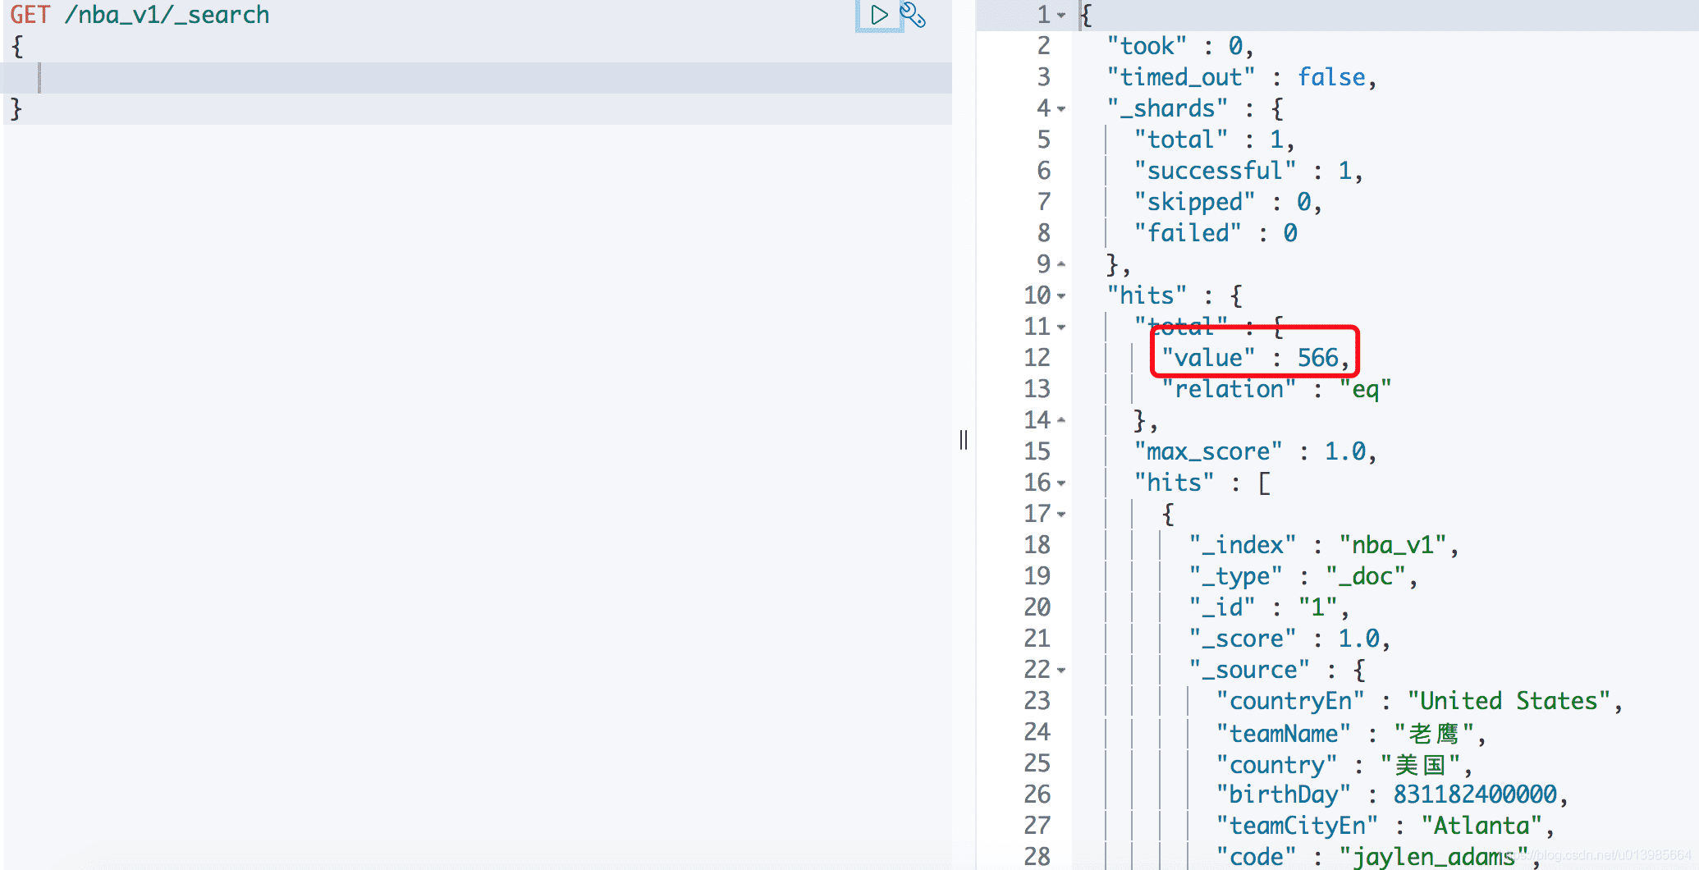Click the "took" : 0 line
Image resolution: width=1699 pixels, height=870 pixels.
1180,46
